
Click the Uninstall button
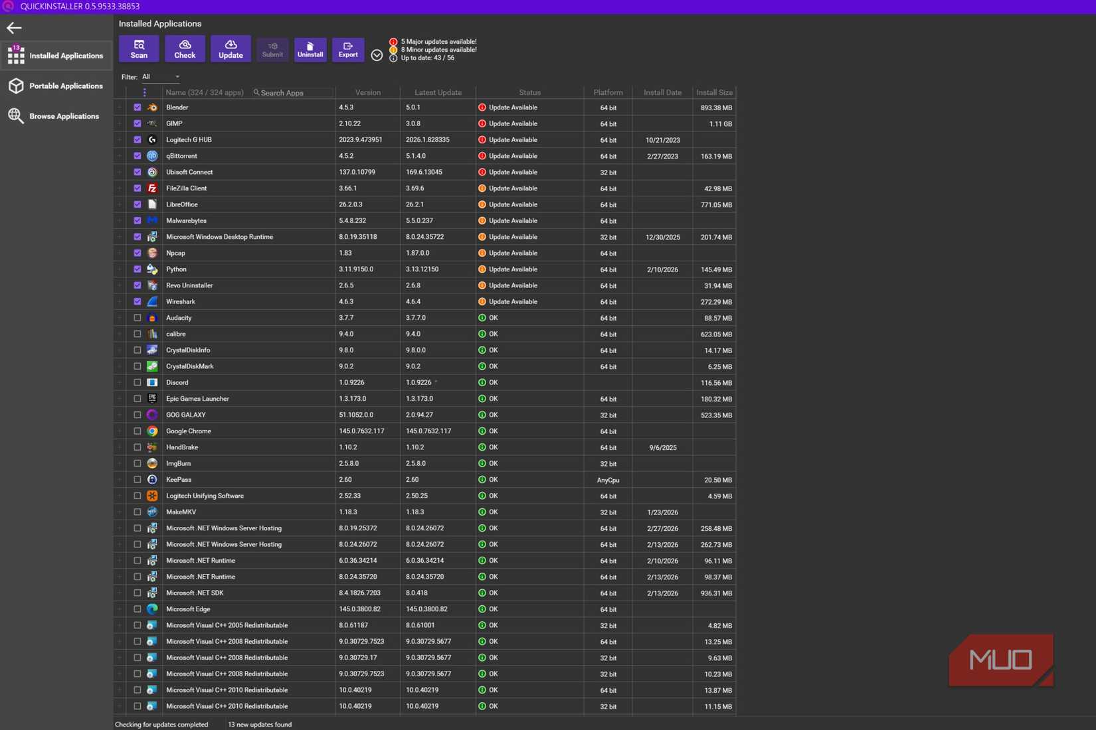(310, 50)
